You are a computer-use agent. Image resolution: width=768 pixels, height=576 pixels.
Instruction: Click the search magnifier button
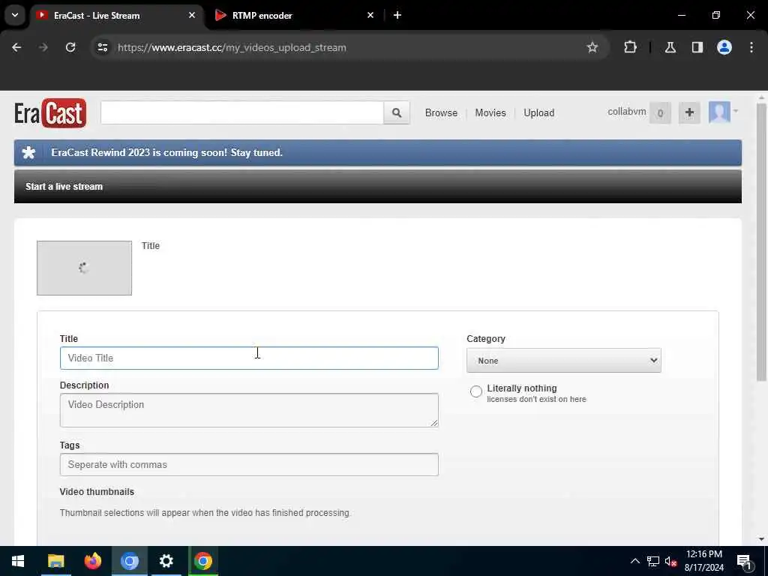[397, 112]
